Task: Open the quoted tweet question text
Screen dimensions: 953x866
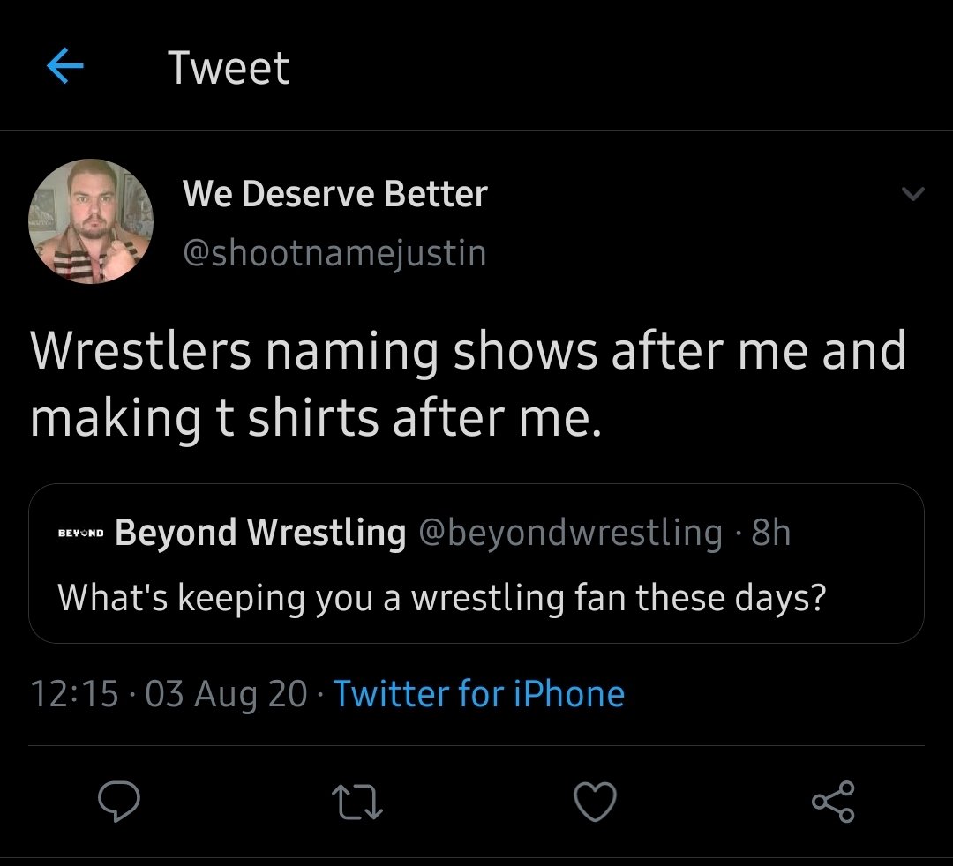Action: tap(441, 598)
